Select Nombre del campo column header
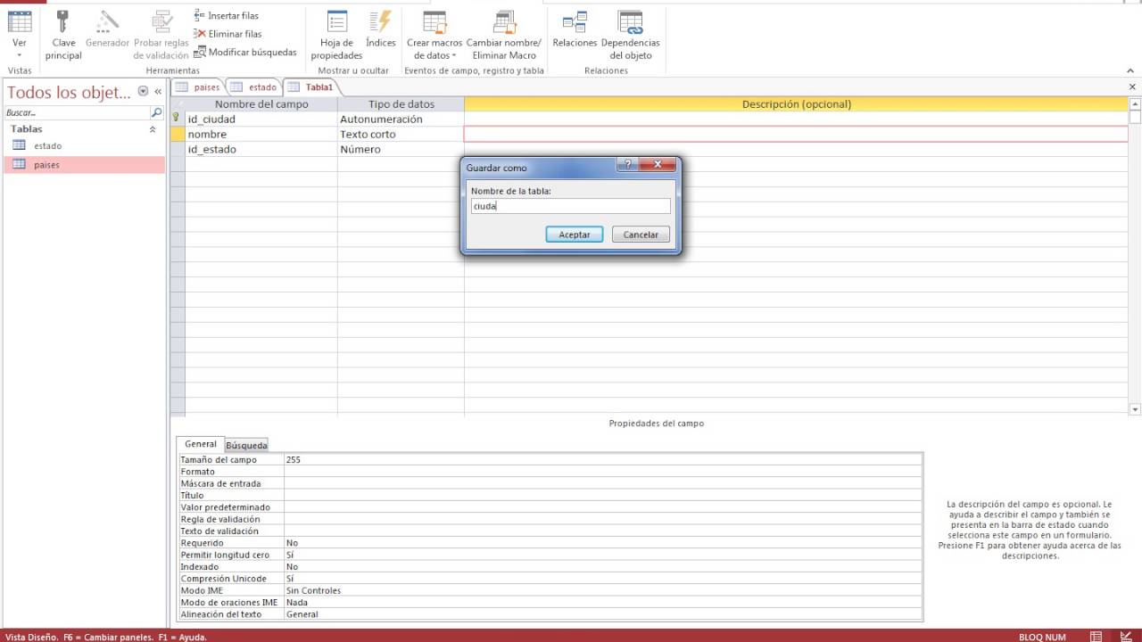Image resolution: width=1142 pixels, height=642 pixels. (261, 104)
